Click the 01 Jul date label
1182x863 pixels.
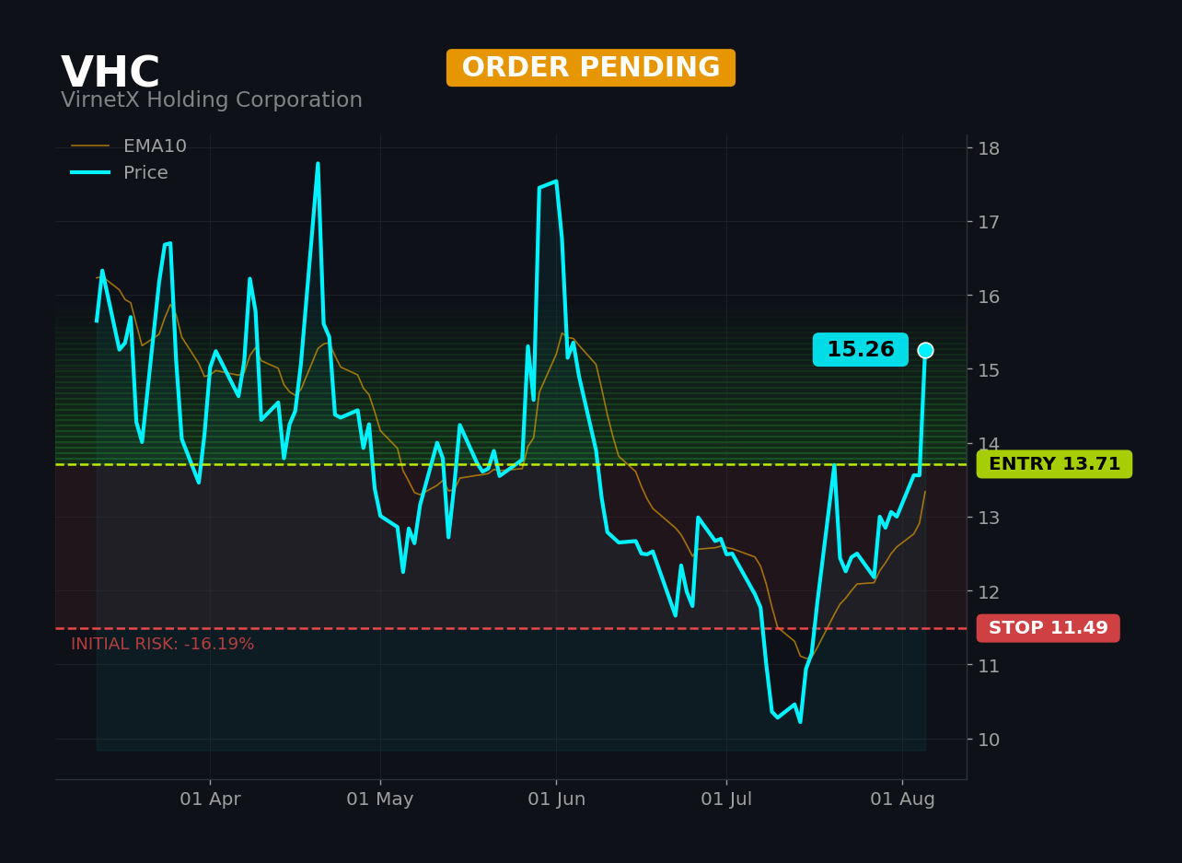(x=726, y=799)
